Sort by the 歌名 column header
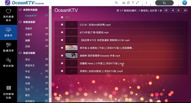191x103 pixels. (68, 17)
